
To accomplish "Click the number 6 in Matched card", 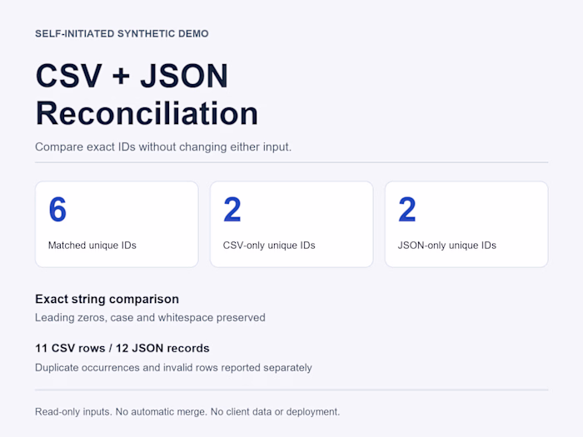I will pos(57,210).
